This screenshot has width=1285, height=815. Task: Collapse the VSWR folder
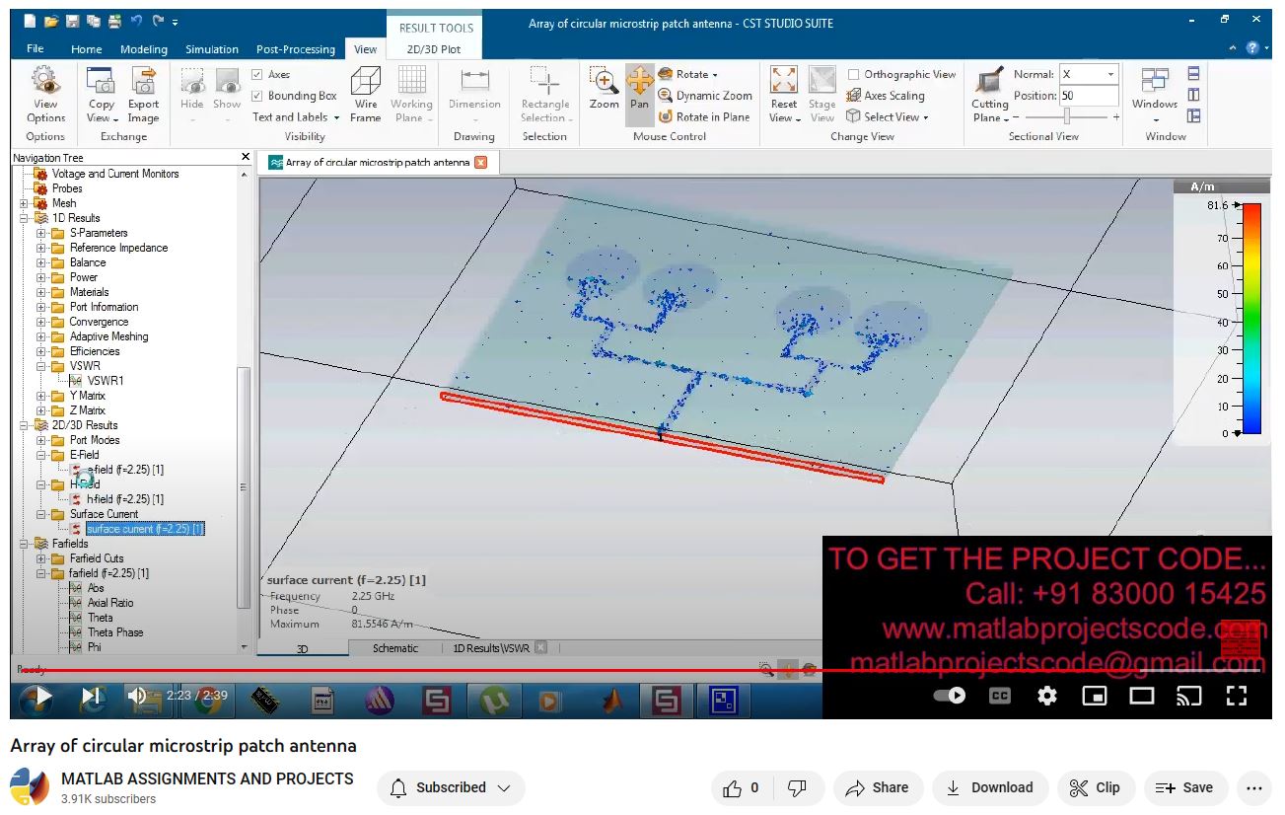[x=41, y=366]
